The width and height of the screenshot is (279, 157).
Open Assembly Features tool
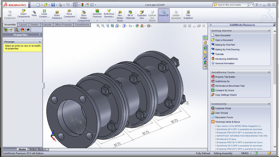[97, 14]
